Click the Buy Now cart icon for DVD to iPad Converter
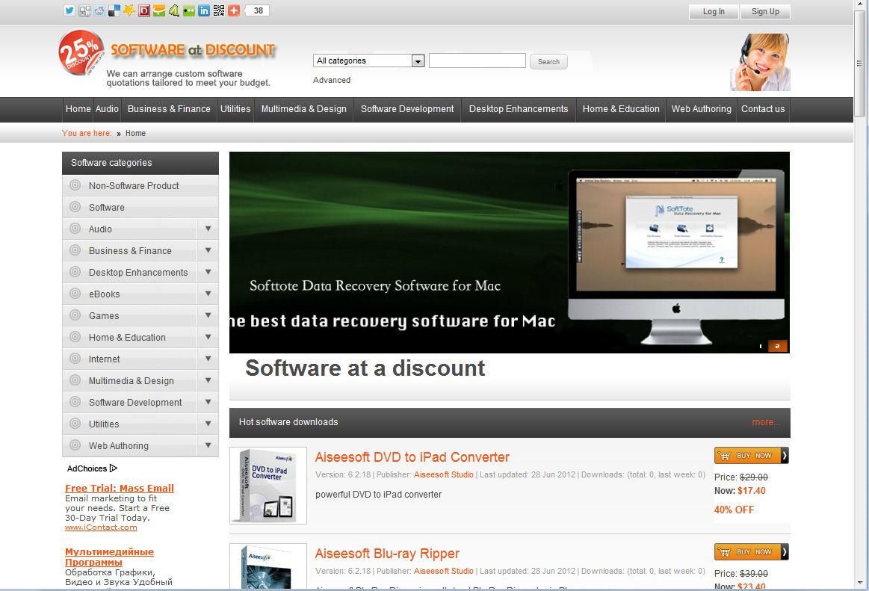This screenshot has height=591, width=869. 724,455
